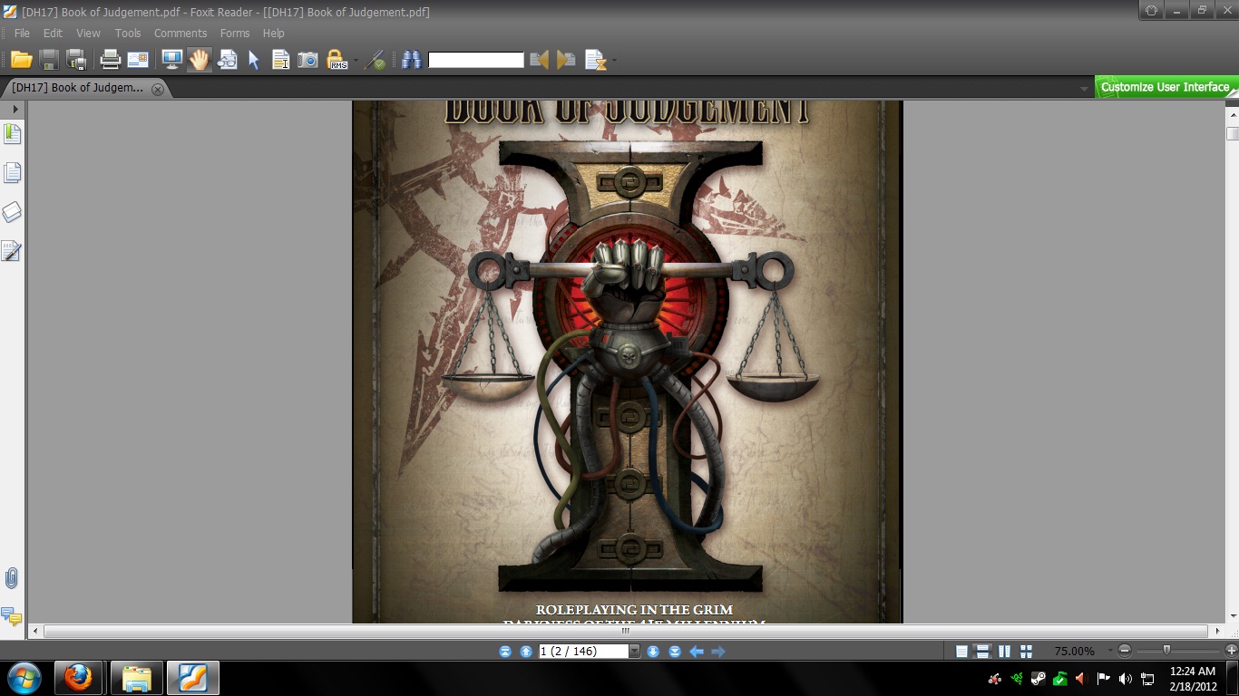1239x696 pixels.
Task: Go to the next page
Action: click(653, 651)
